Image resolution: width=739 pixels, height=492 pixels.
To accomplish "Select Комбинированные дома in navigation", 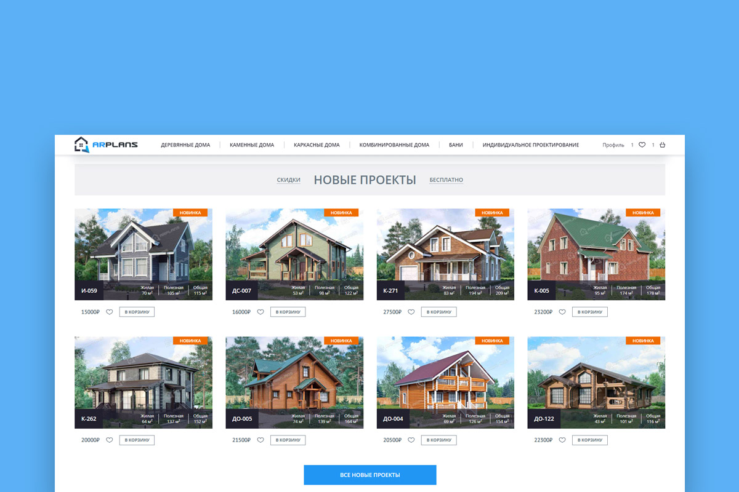I will pyautogui.click(x=394, y=145).
